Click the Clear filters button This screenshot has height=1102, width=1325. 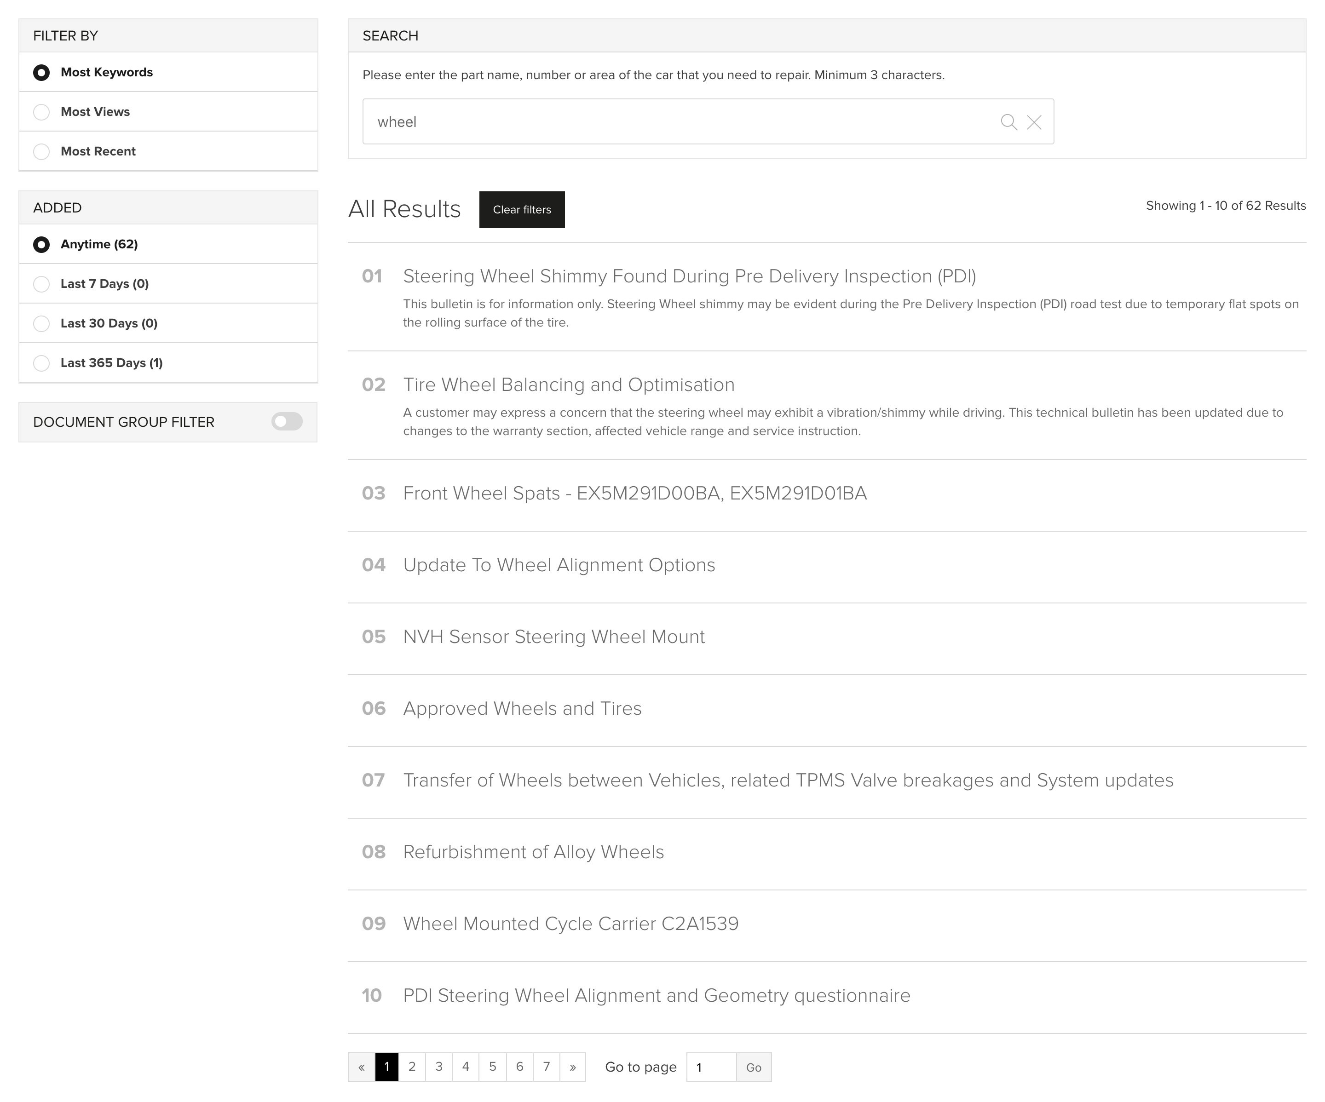522,209
